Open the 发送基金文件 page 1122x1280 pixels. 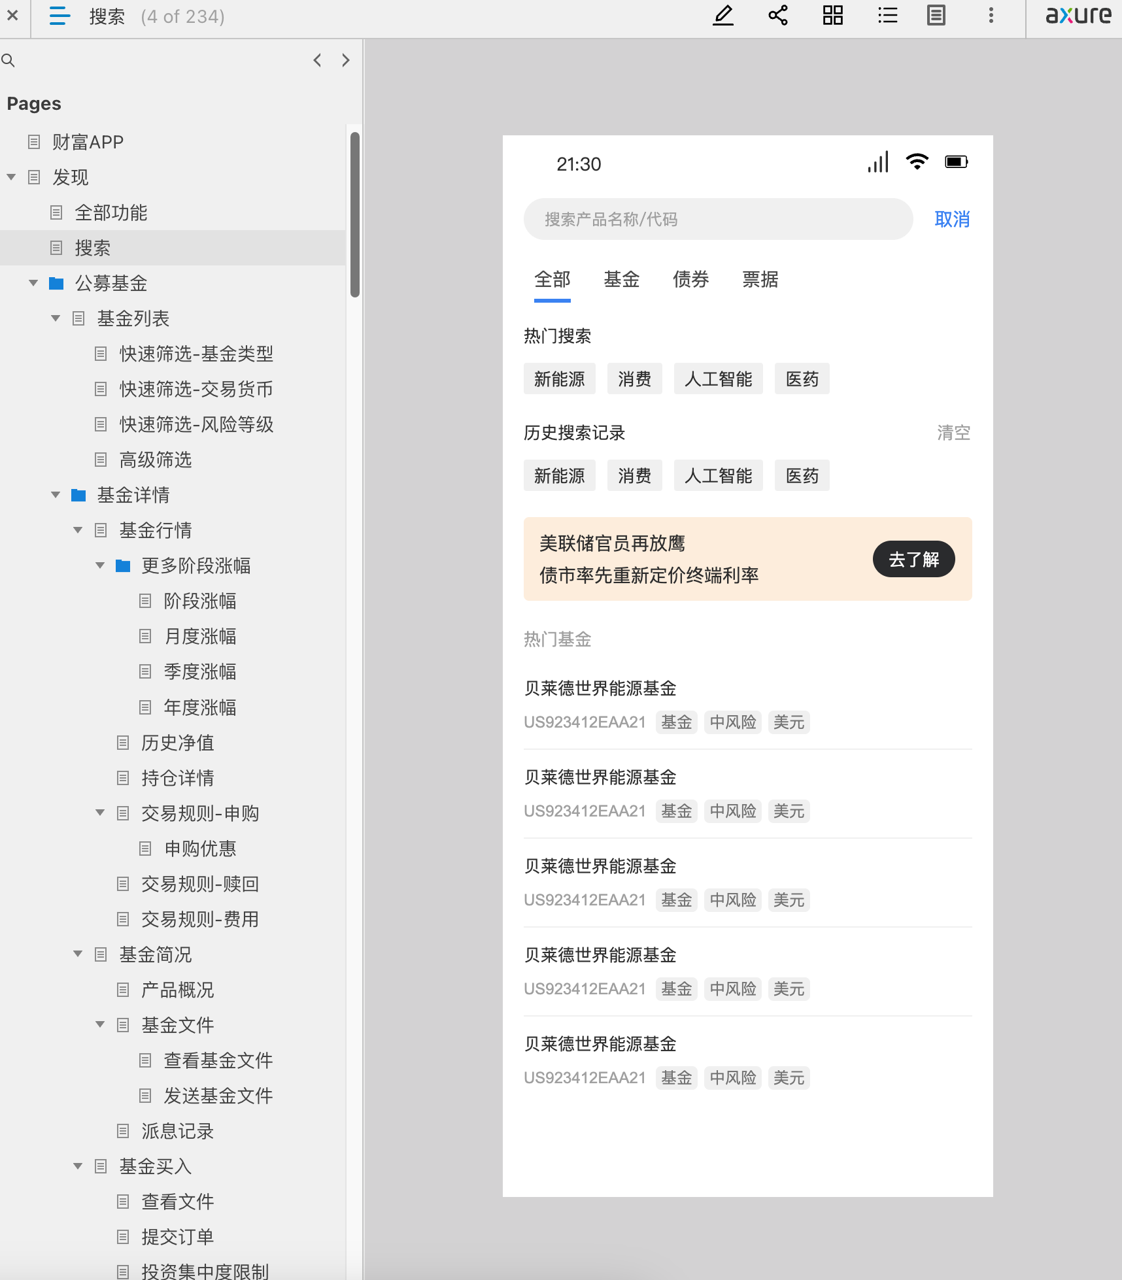tap(218, 1095)
